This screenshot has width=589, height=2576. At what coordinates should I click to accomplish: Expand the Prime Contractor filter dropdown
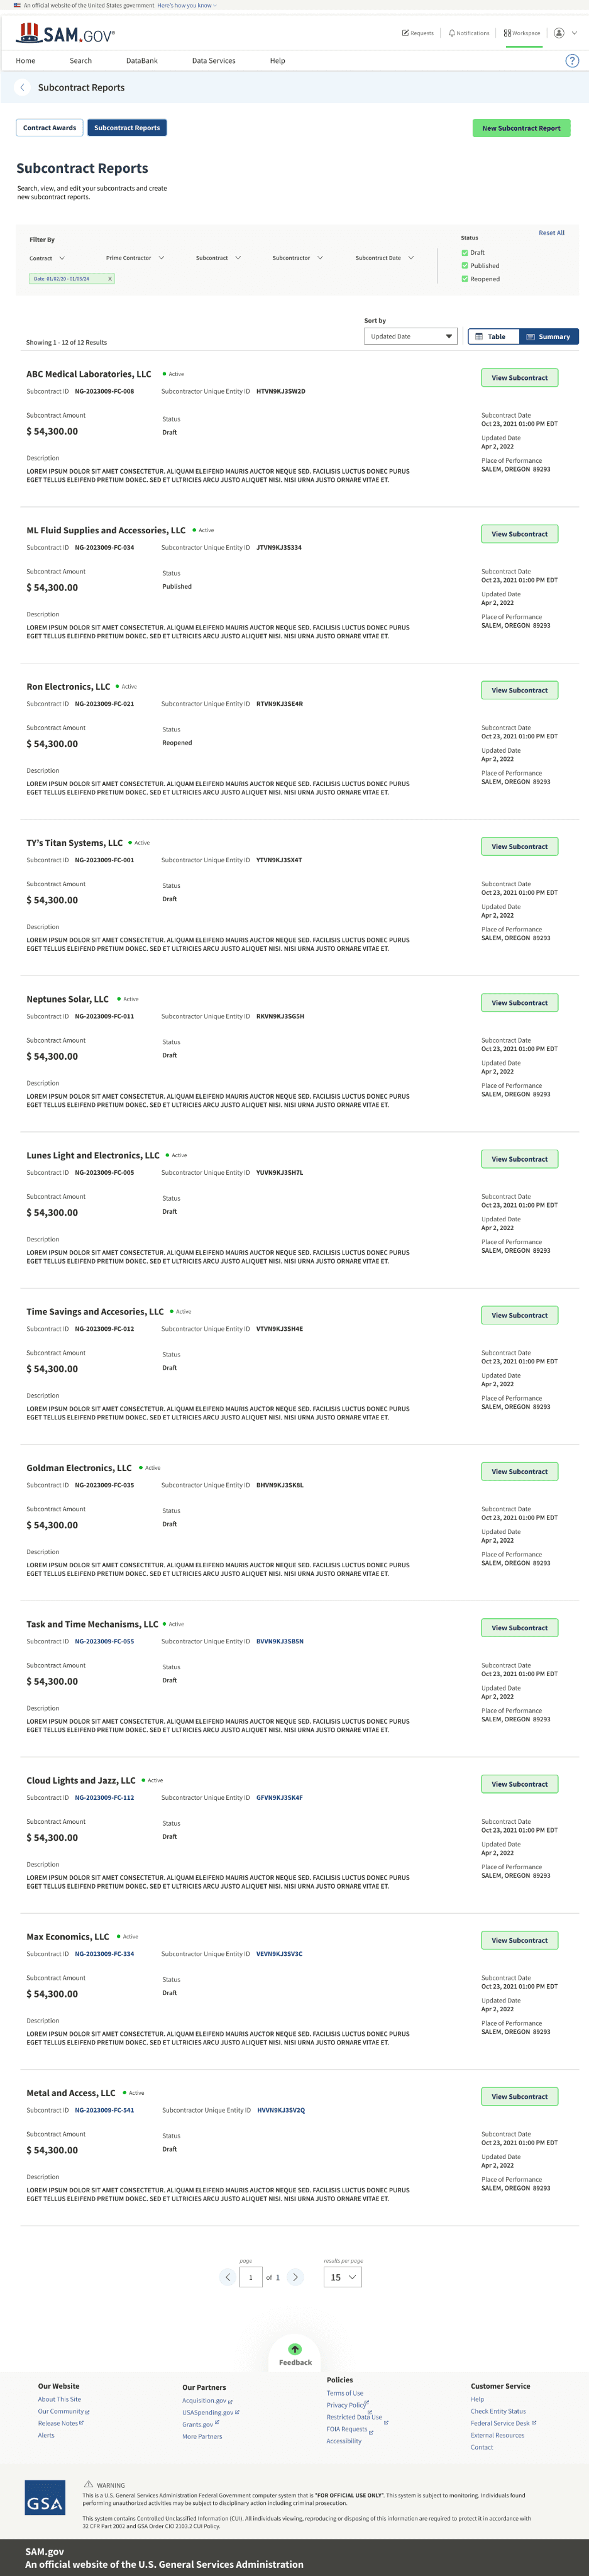(135, 258)
